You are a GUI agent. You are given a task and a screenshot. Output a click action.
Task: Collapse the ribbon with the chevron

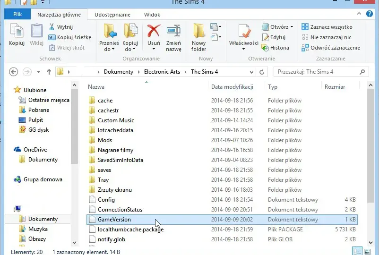click(359, 14)
